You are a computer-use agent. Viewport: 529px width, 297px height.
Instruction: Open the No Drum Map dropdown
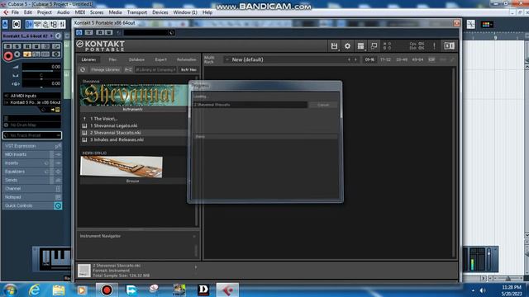[32, 125]
